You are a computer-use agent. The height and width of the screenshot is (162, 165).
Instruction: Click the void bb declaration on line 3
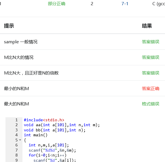click(55, 130)
